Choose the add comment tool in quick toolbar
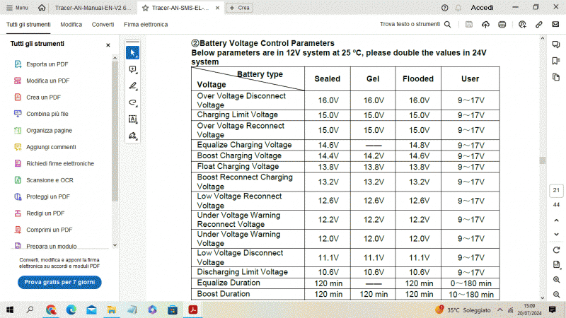The image size is (566, 318). (x=132, y=69)
